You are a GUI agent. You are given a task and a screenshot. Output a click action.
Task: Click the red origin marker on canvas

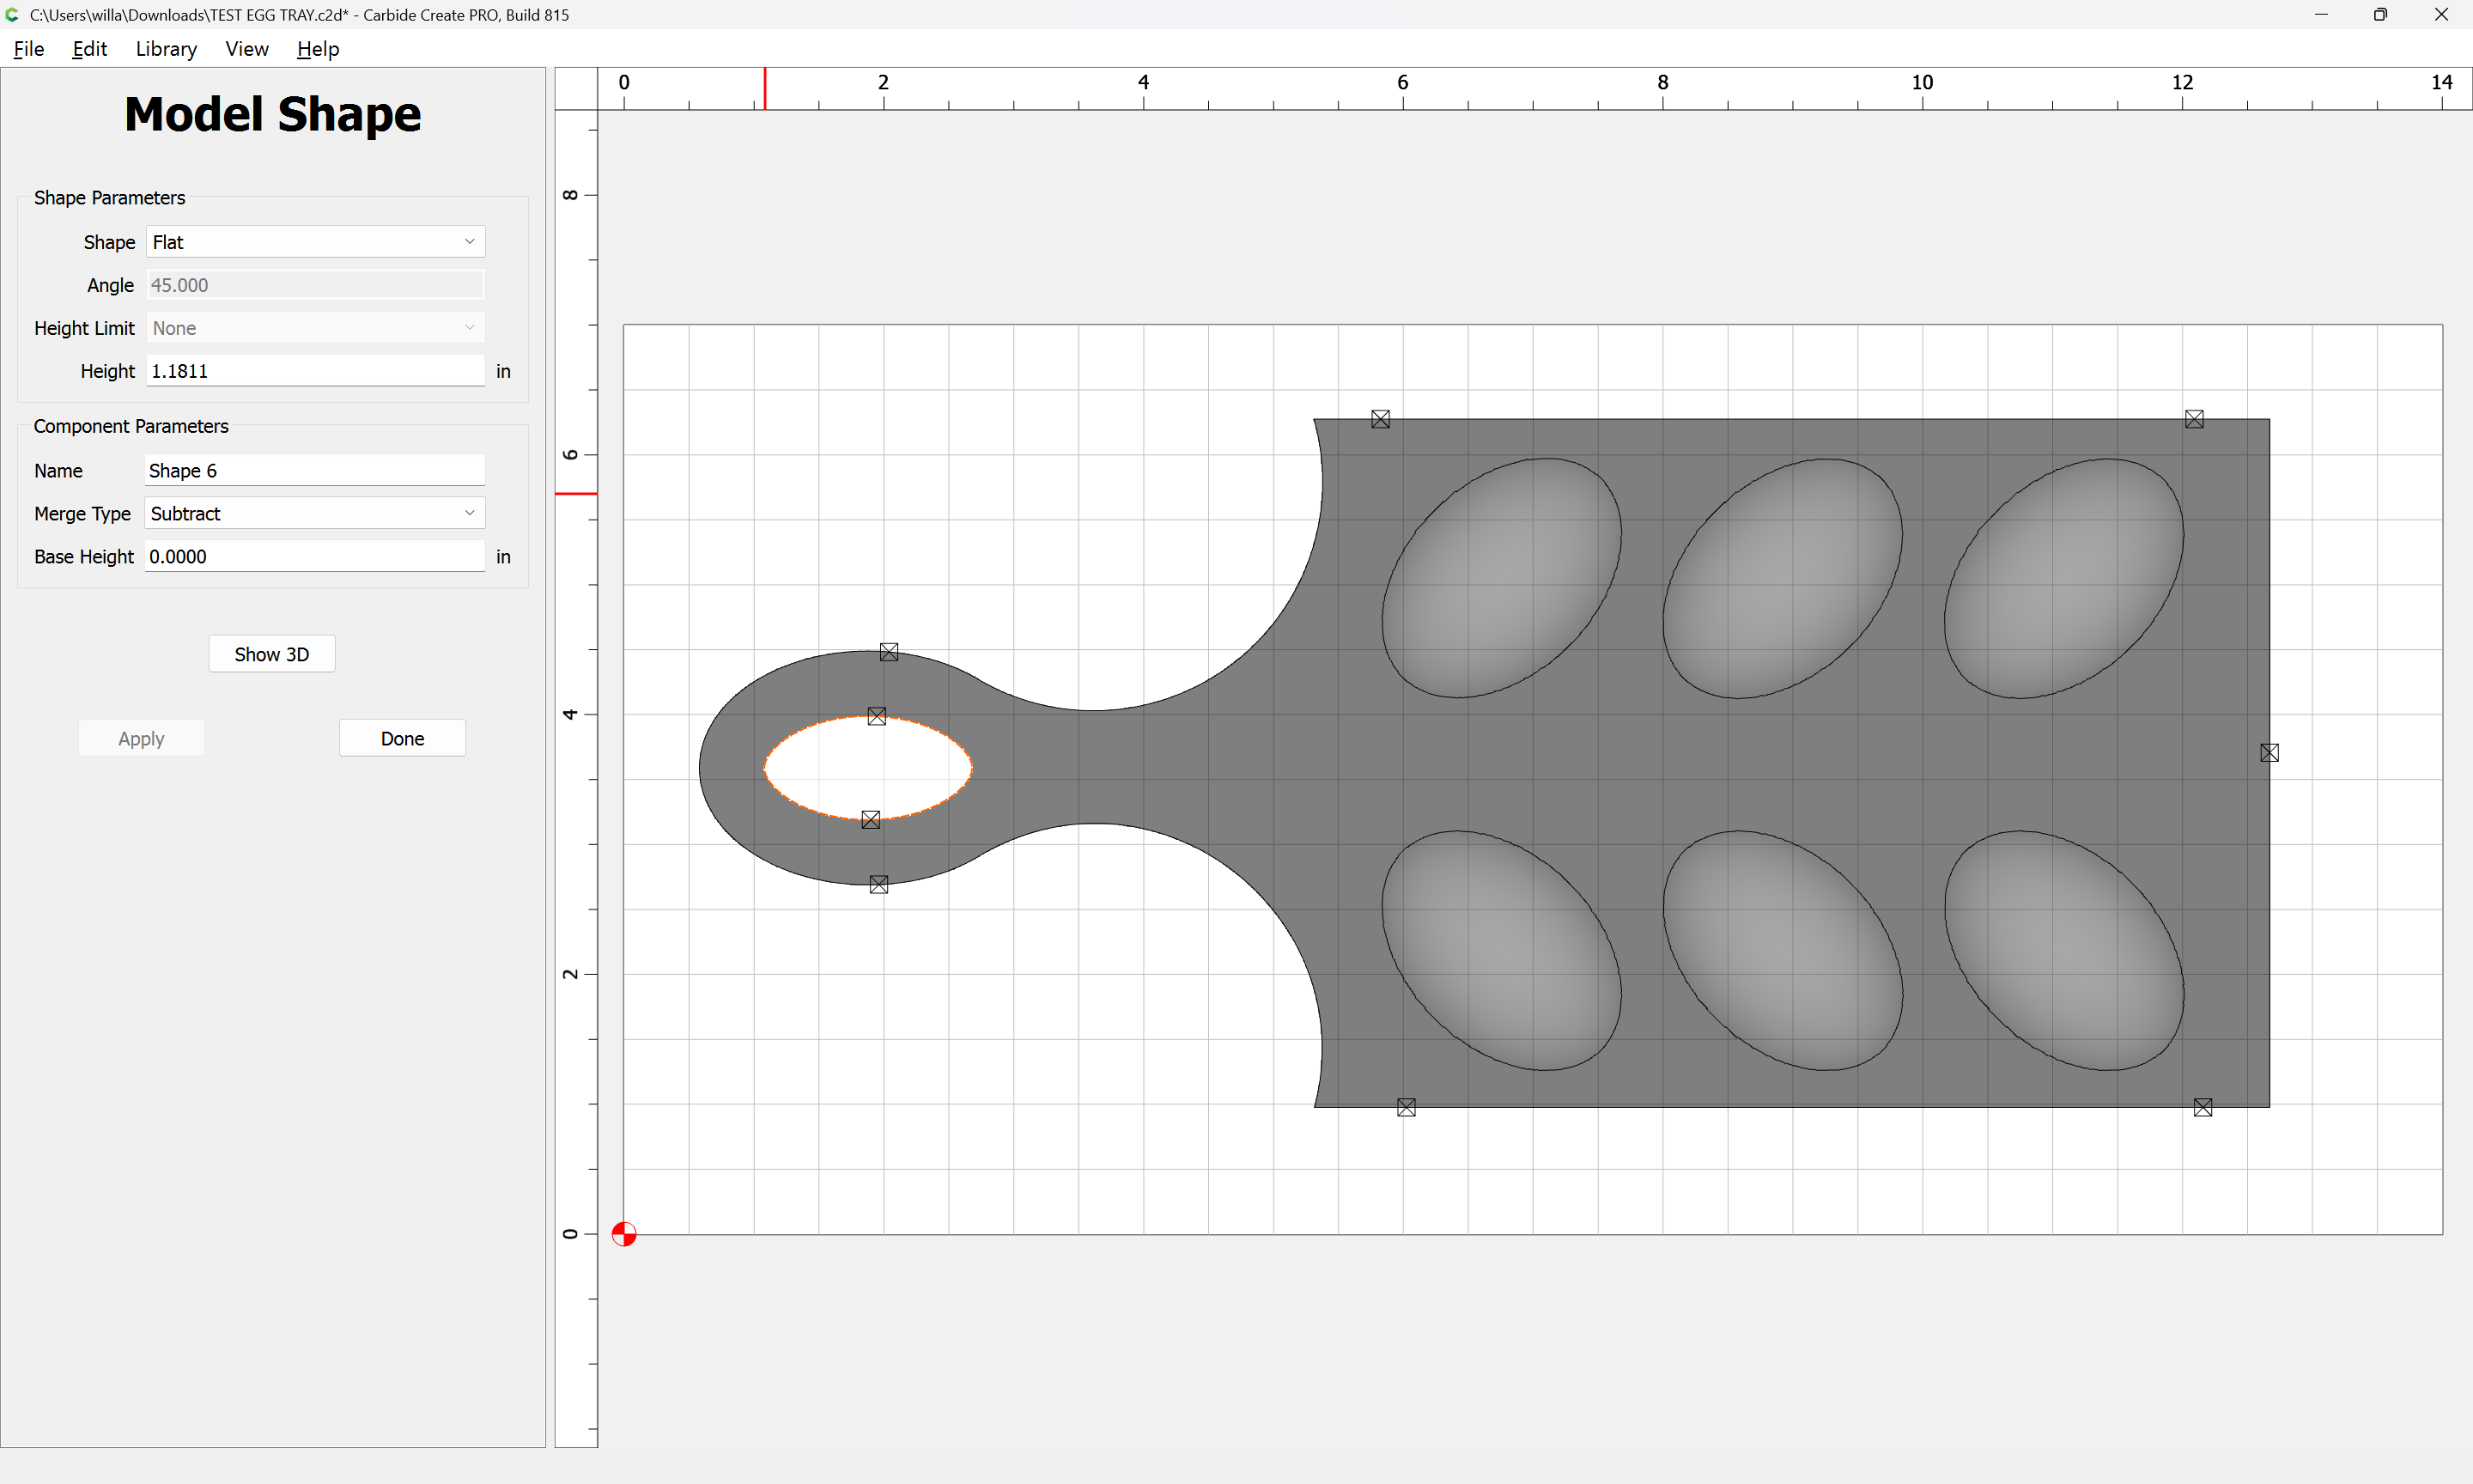pyautogui.click(x=623, y=1234)
